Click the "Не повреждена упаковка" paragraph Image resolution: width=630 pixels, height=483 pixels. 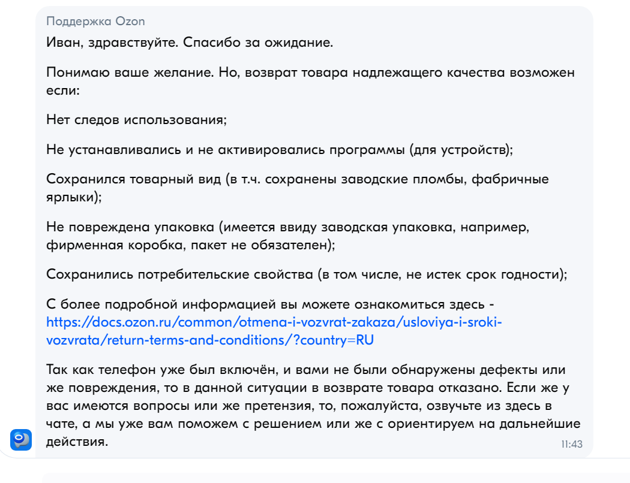pyautogui.click(x=130, y=228)
